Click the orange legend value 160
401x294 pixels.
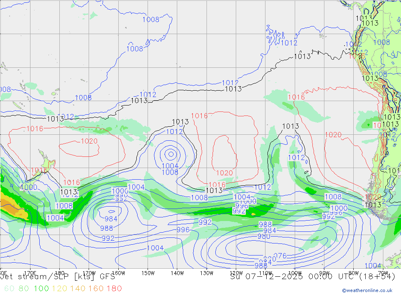tap(96, 289)
